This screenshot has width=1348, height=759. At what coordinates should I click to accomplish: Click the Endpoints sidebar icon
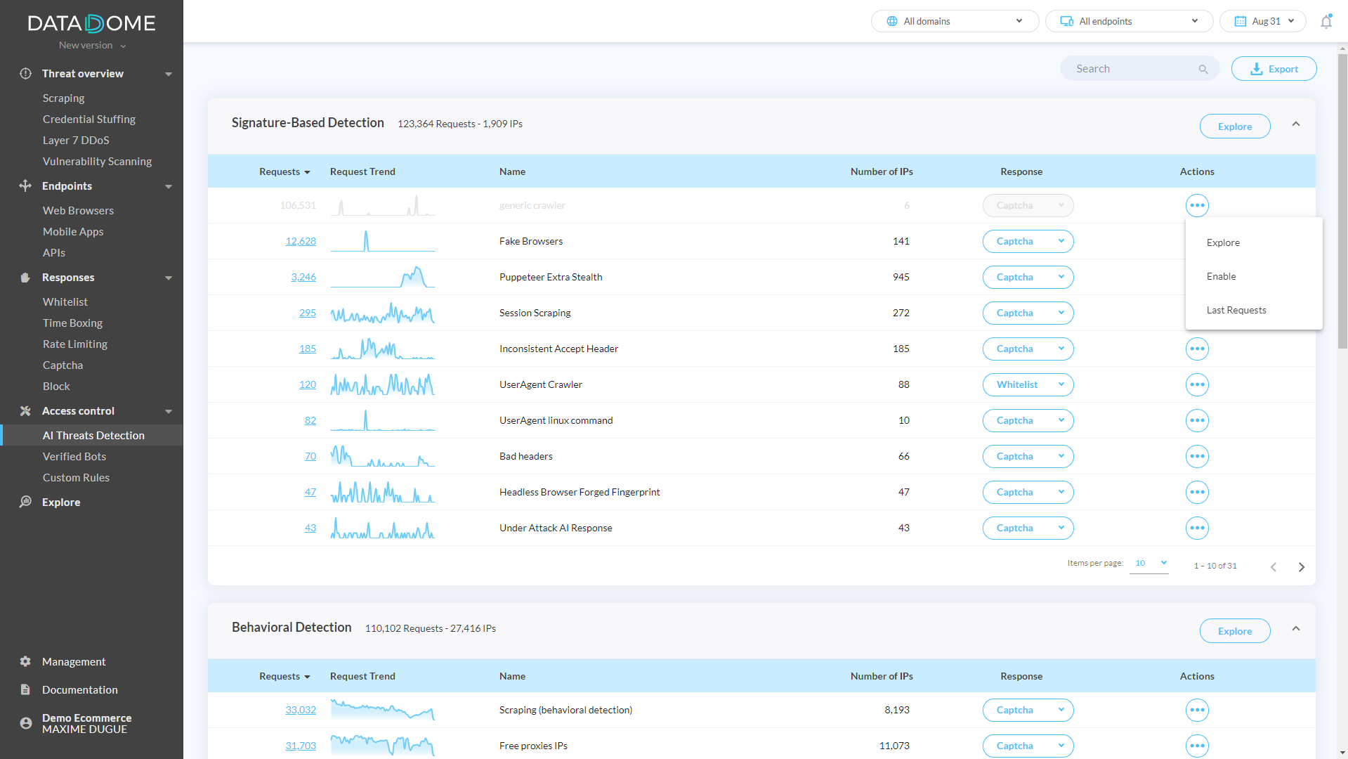tap(25, 186)
